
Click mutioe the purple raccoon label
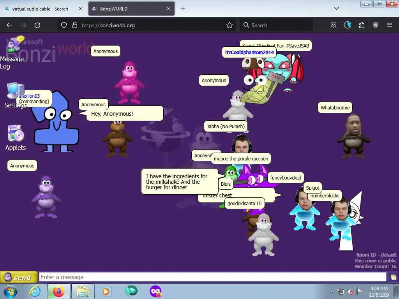(x=241, y=159)
